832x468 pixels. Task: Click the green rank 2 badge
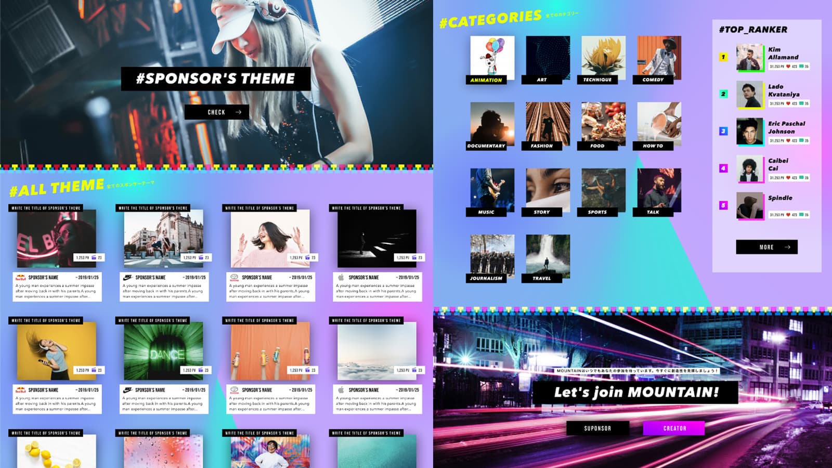coord(723,94)
